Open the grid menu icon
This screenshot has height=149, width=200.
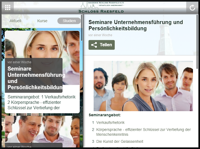pyautogui.click(x=7, y=7)
